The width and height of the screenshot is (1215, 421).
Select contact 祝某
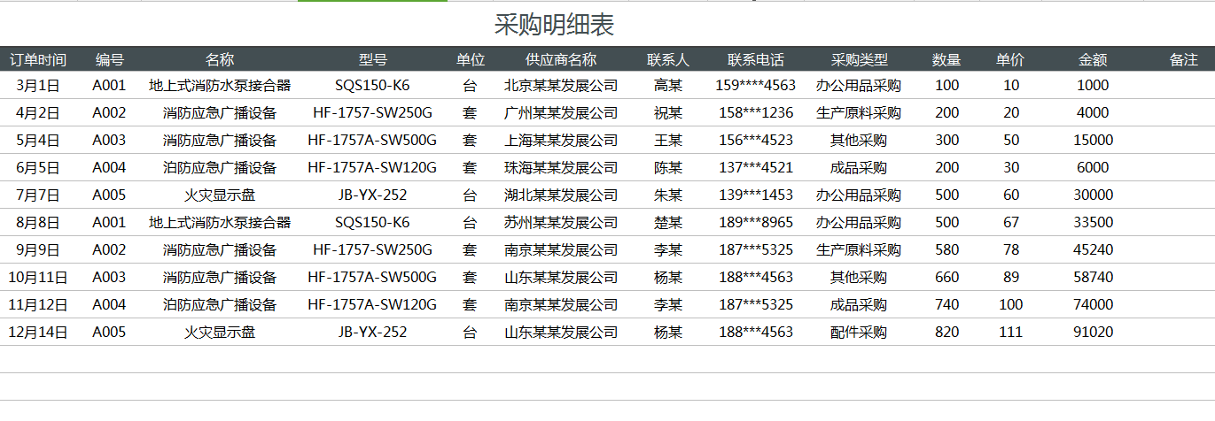pos(668,113)
